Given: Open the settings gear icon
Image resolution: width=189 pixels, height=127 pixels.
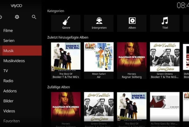Looking at the screenshot, I should 17,17.
